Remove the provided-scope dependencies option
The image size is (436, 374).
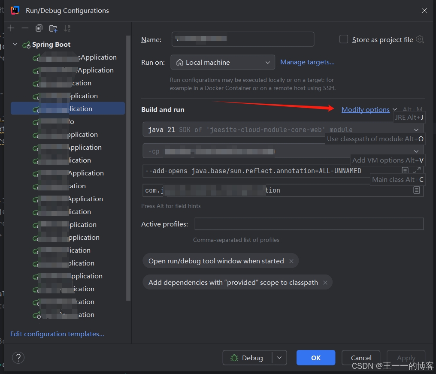click(x=325, y=282)
